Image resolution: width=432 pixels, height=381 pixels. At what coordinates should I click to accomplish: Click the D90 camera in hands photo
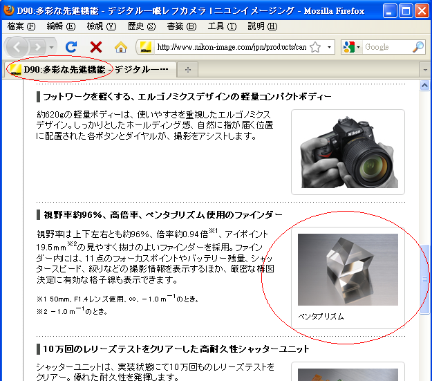[x=348, y=152]
